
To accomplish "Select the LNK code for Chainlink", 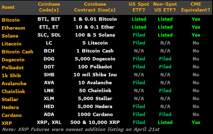I will click(49, 91).
